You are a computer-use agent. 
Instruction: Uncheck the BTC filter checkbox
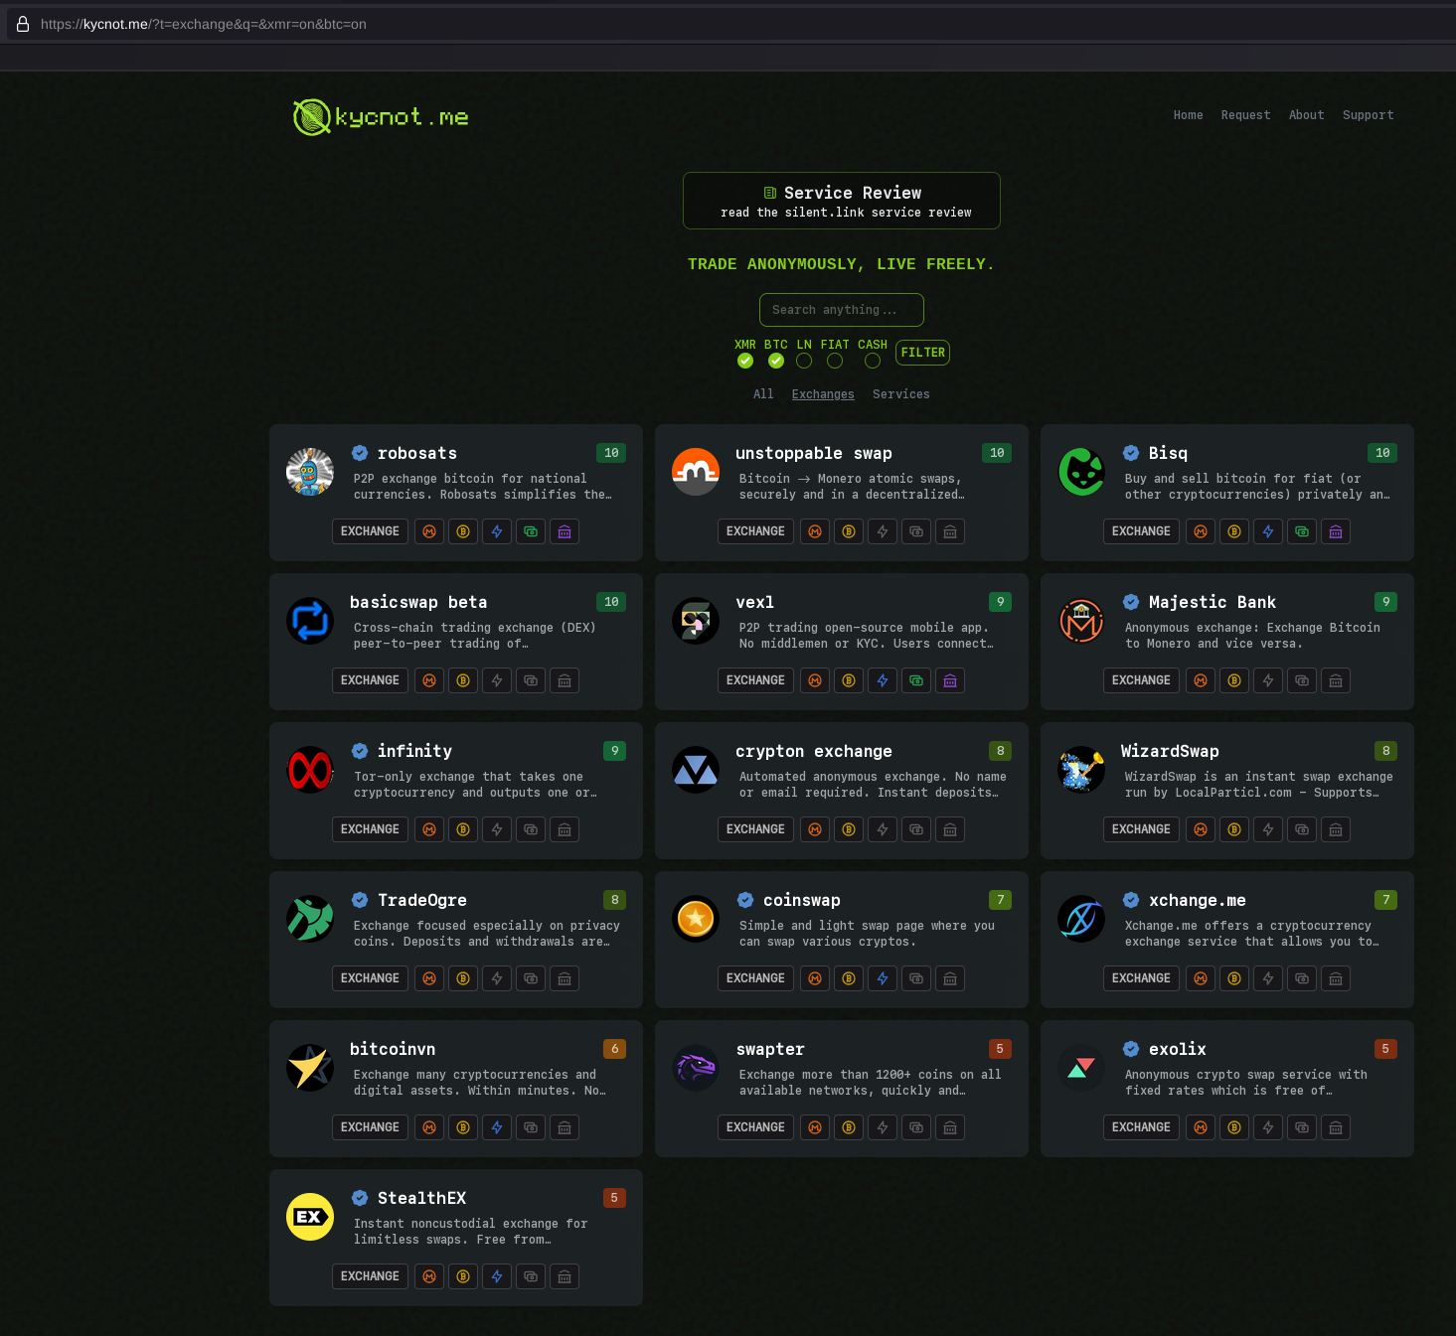pos(776,361)
